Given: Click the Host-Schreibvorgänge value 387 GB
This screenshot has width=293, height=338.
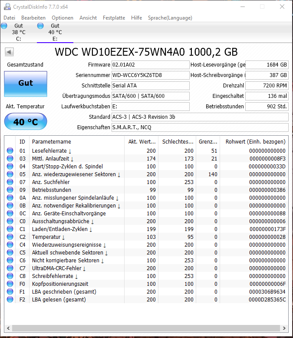Looking at the screenshot, I should (x=267, y=75).
